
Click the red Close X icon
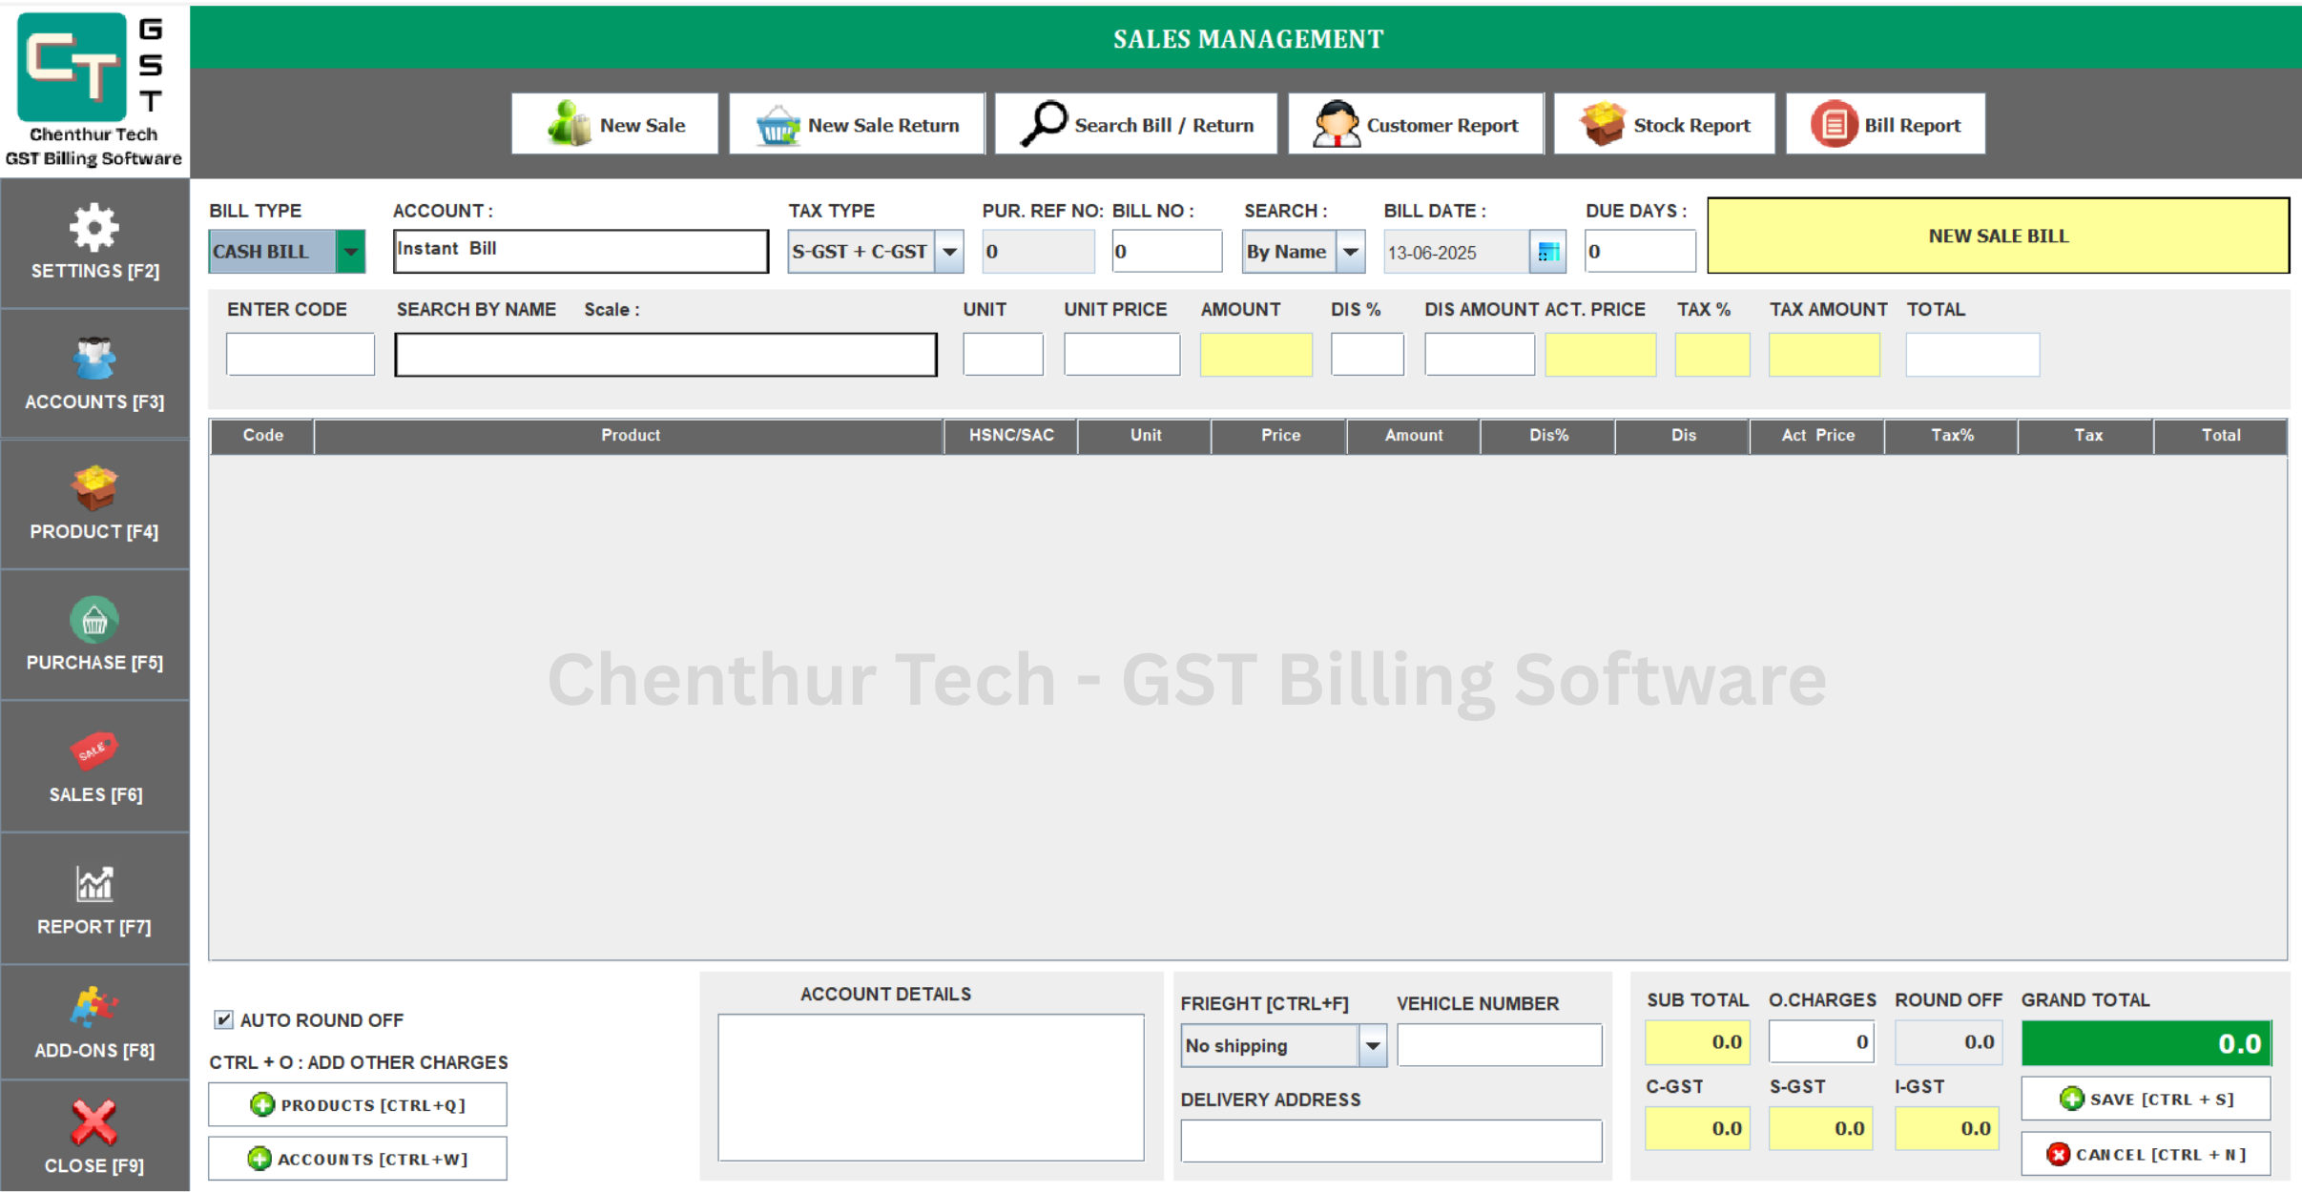point(93,1122)
